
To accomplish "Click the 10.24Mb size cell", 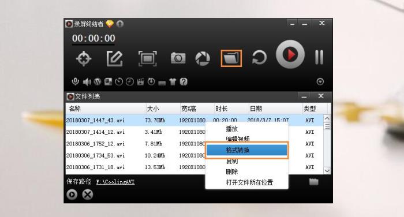I will click(x=155, y=155).
